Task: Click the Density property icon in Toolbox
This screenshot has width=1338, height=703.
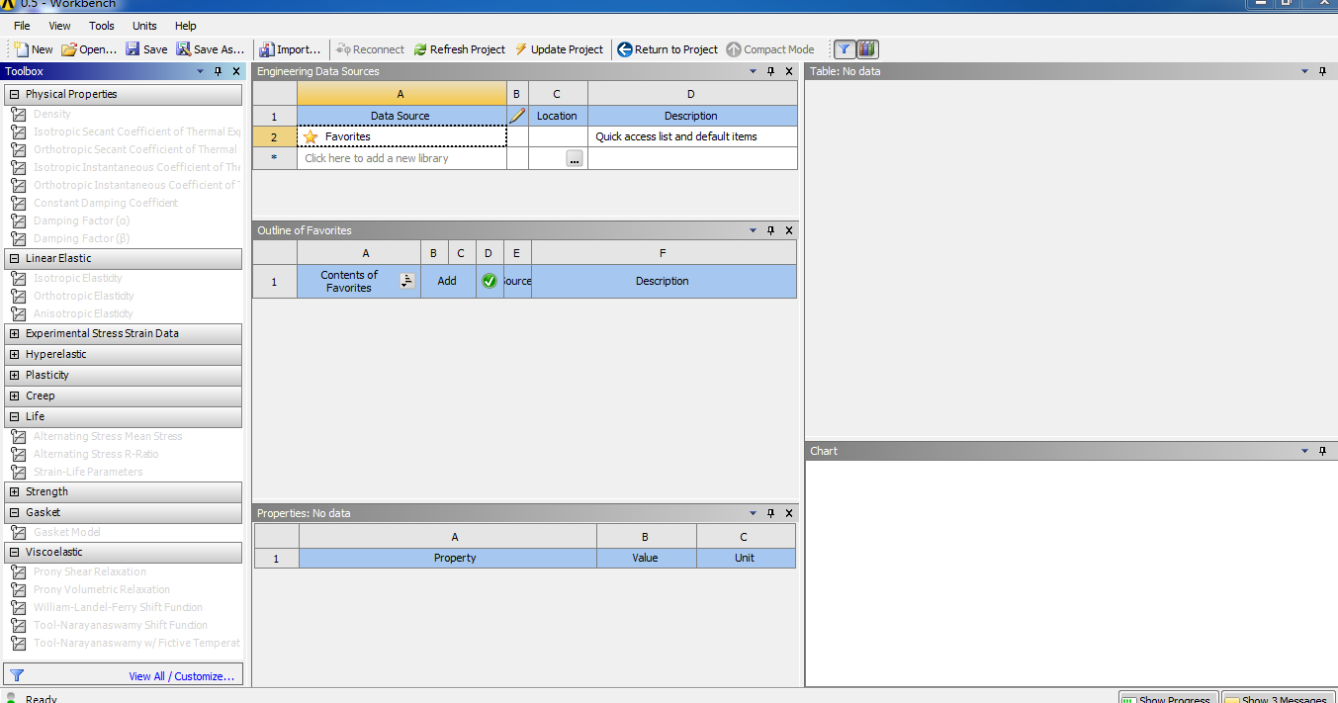Action: click(18, 114)
